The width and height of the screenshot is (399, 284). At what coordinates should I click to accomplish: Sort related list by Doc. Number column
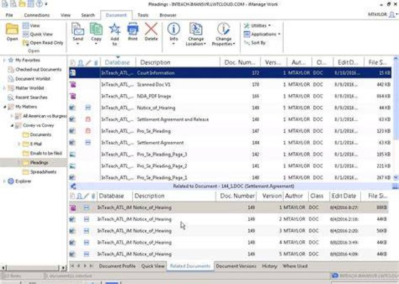coord(236,196)
